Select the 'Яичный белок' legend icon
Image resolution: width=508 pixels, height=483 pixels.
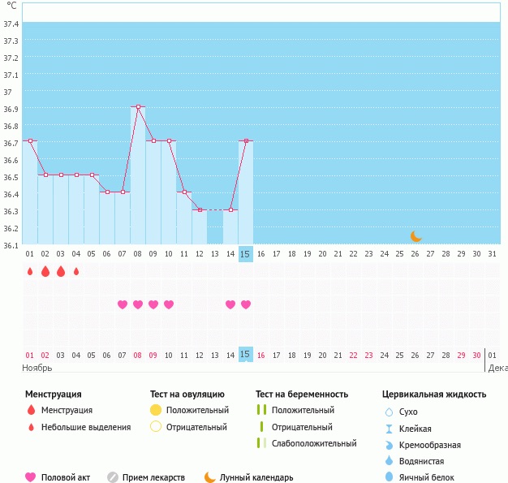coord(388,477)
